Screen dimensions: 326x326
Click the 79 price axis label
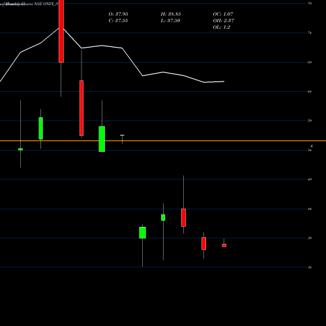click(x=310, y=3)
